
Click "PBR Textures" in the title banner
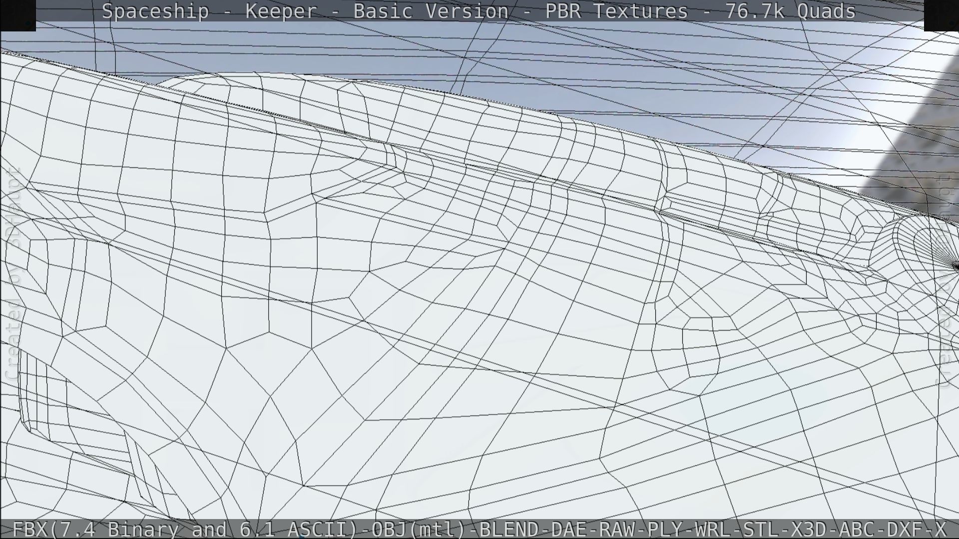point(617,11)
